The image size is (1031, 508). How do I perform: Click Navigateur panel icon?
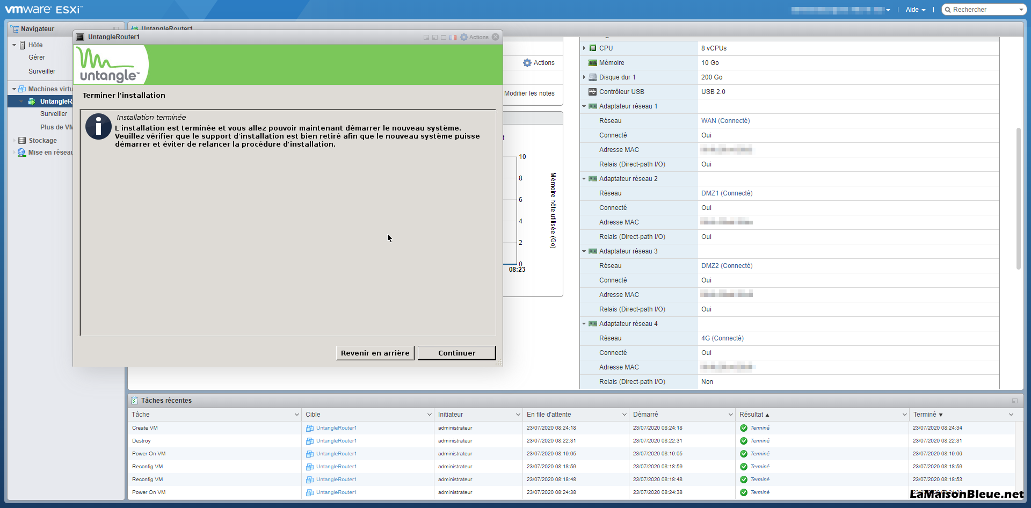pyautogui.click(x=14, y=28)
